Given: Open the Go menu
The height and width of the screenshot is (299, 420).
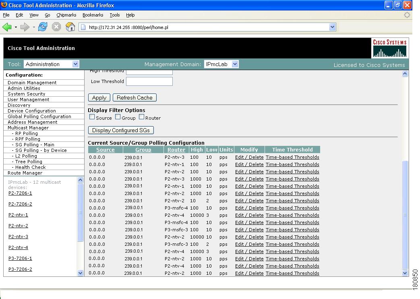Looking at the screenshot, I should pos(48,15).
